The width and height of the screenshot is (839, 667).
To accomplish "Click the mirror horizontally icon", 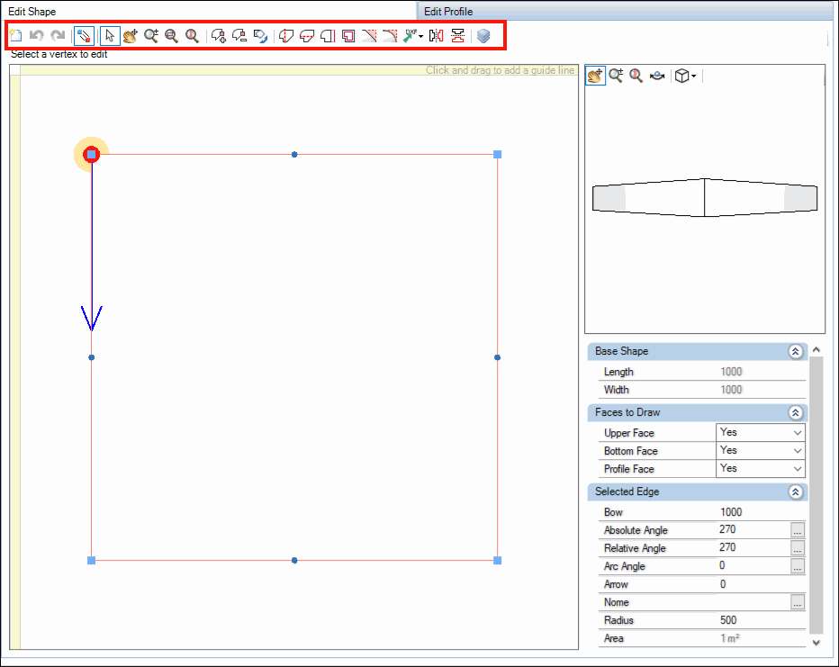I will coord(436,36).
